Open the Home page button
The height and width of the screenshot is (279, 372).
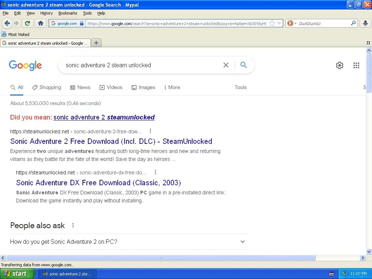(x=41, y=23)
